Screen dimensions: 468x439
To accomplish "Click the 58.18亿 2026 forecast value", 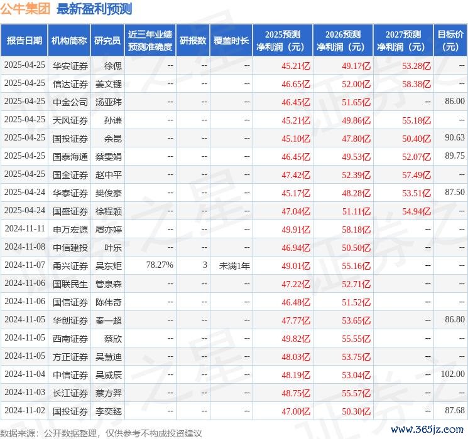I will tap(356, 230).
